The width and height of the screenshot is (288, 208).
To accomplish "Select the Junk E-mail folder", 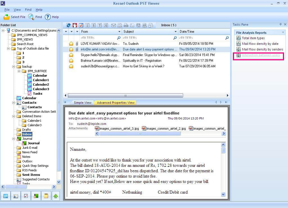I will pos(30,148).
